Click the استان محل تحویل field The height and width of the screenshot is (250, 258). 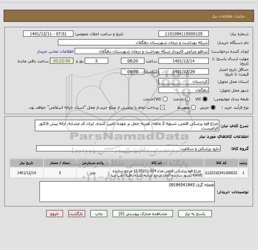(x=184, y=82)
